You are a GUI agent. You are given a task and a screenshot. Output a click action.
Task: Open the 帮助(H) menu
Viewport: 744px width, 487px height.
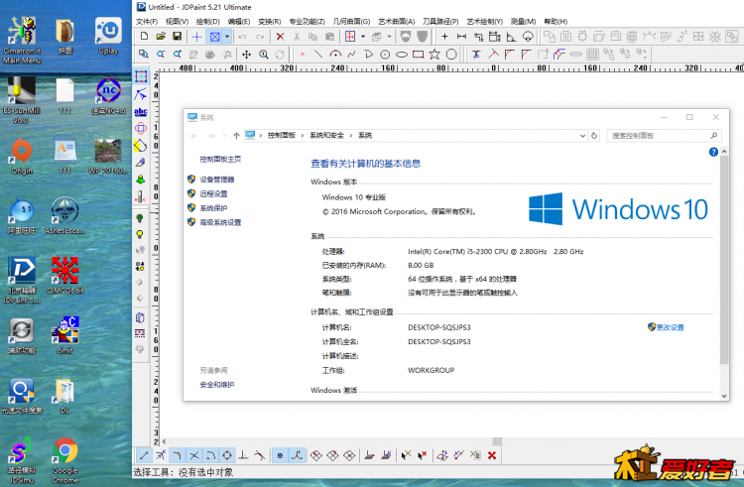[556, 22]
